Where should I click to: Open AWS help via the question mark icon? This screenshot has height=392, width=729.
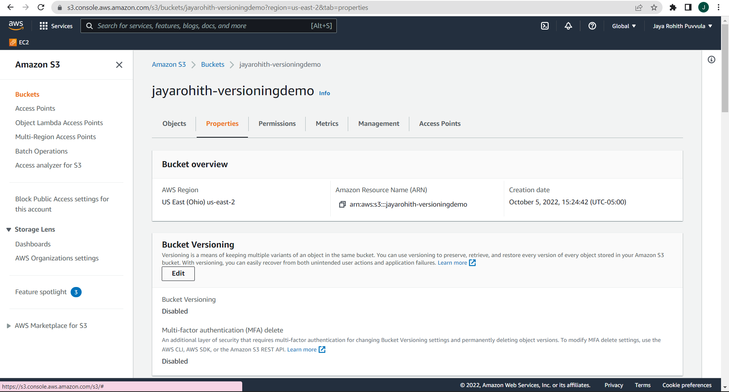click(x=592, y=26)
